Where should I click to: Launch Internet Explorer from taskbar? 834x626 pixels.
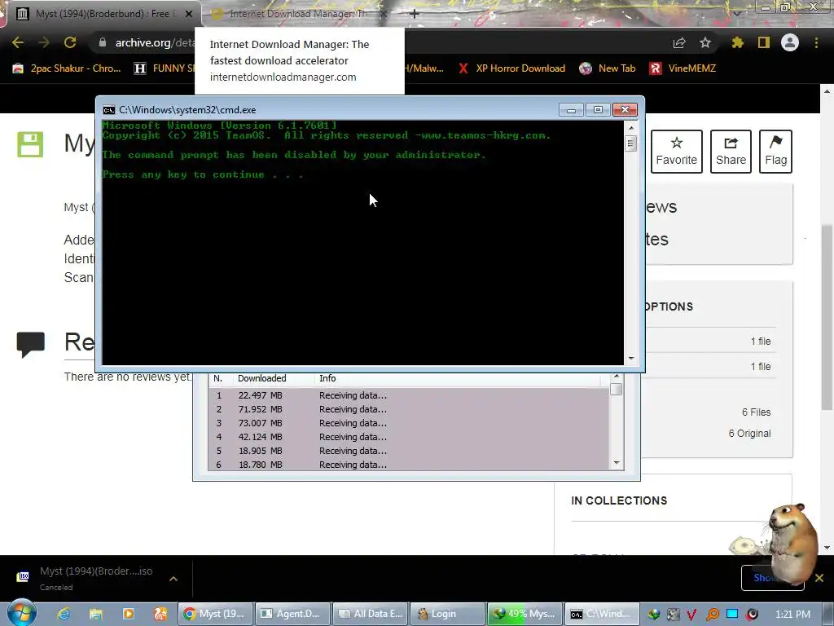point(64,614)
